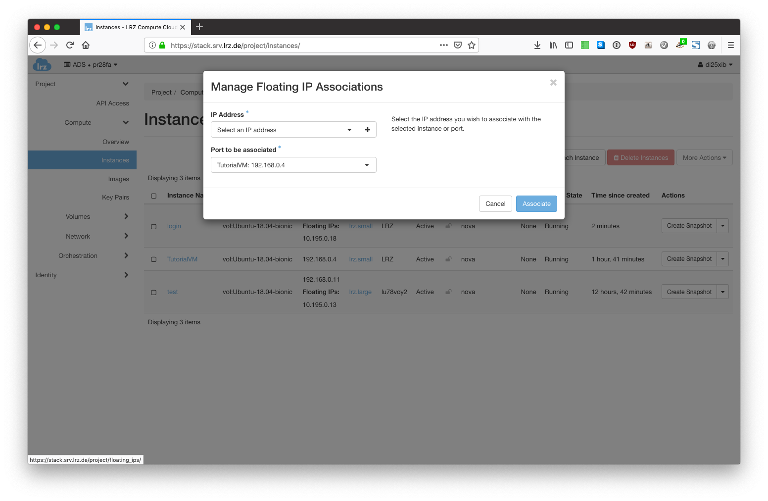
Task: Click the Cancel button
Action: click(495, 204)
